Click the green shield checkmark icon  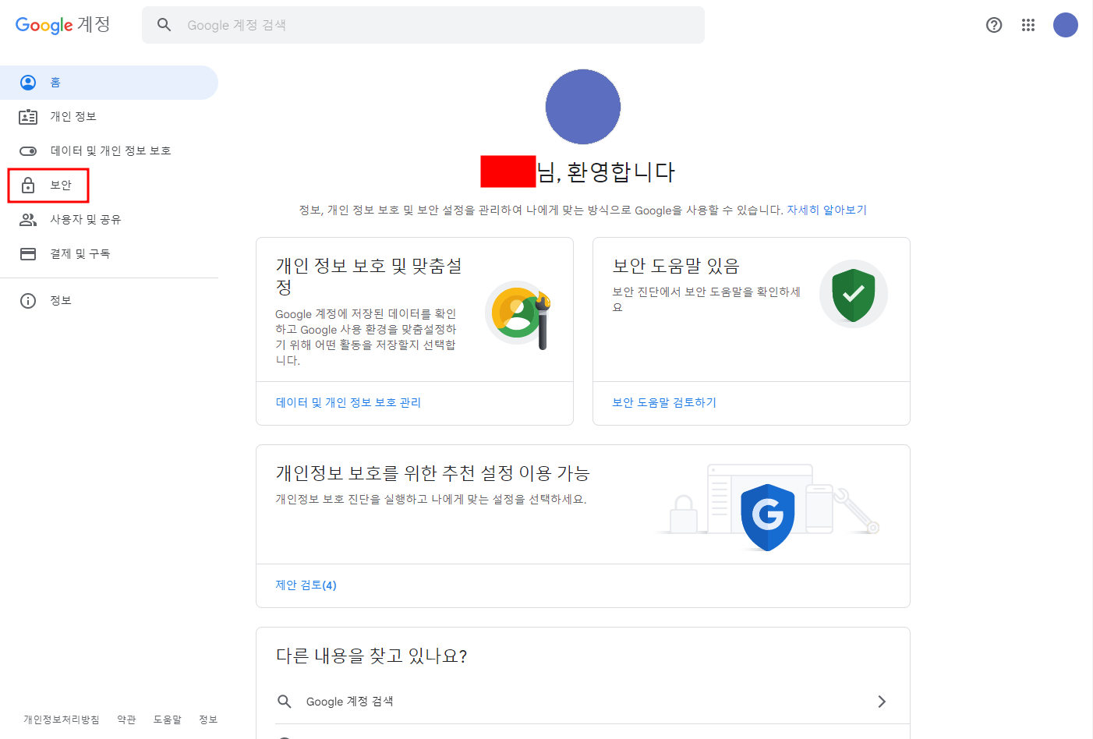854,295
